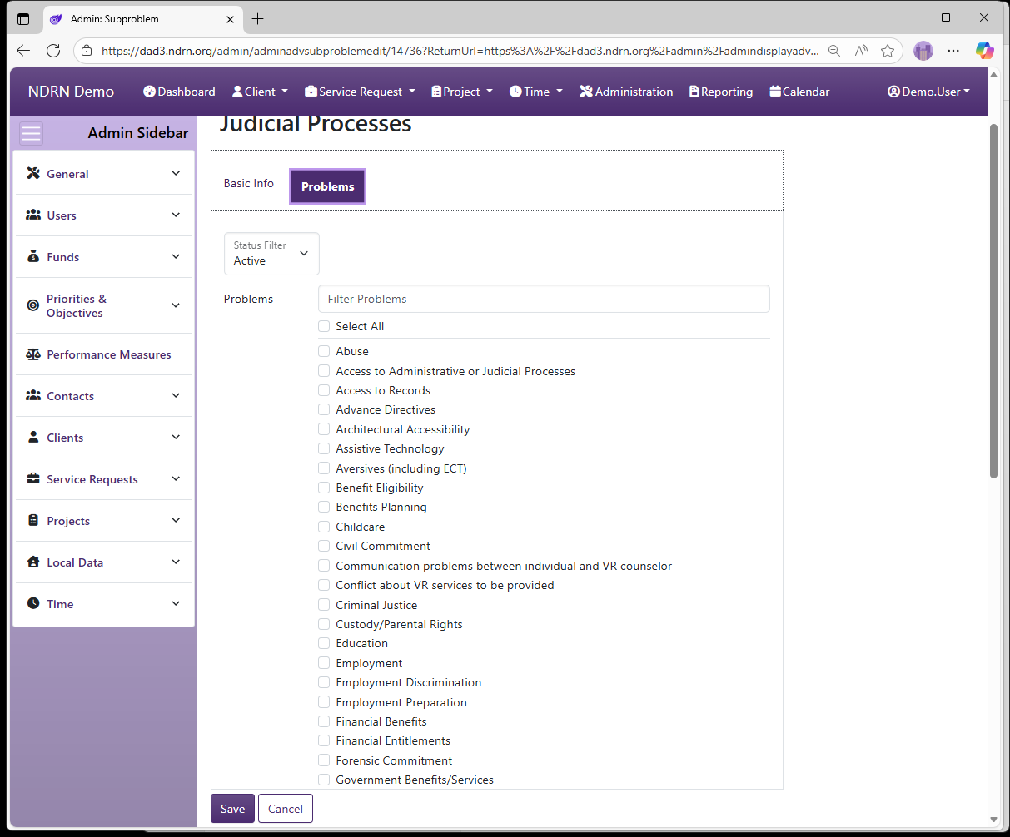Switch to the Basic Info tab
The width and height of the screenshot is (1010, 837).
248,183
